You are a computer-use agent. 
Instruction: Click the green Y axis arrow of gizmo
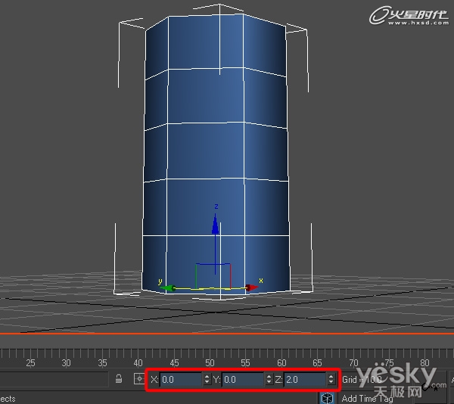pos(168,288)
